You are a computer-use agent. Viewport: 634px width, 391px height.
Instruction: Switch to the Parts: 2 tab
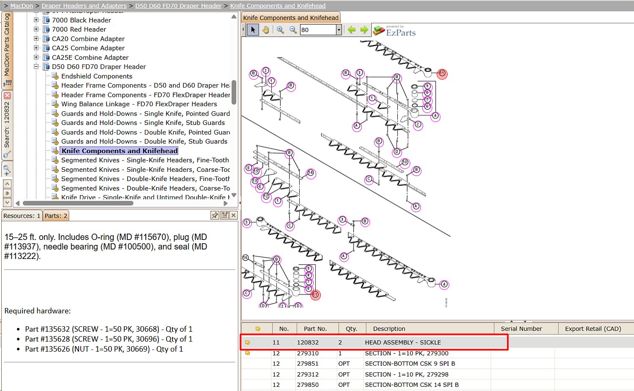(56, 216)
